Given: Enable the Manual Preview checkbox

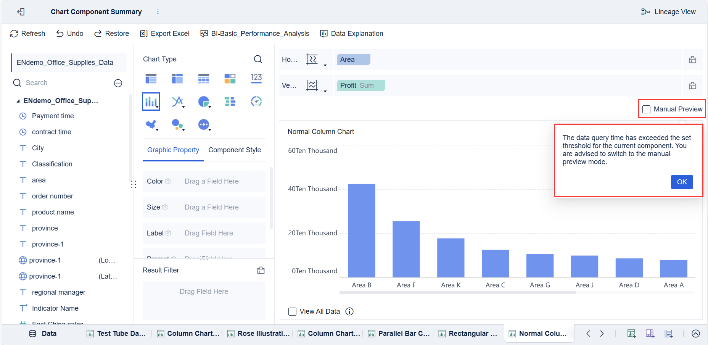Looking at the screenshot, I should tap(646, 109).
